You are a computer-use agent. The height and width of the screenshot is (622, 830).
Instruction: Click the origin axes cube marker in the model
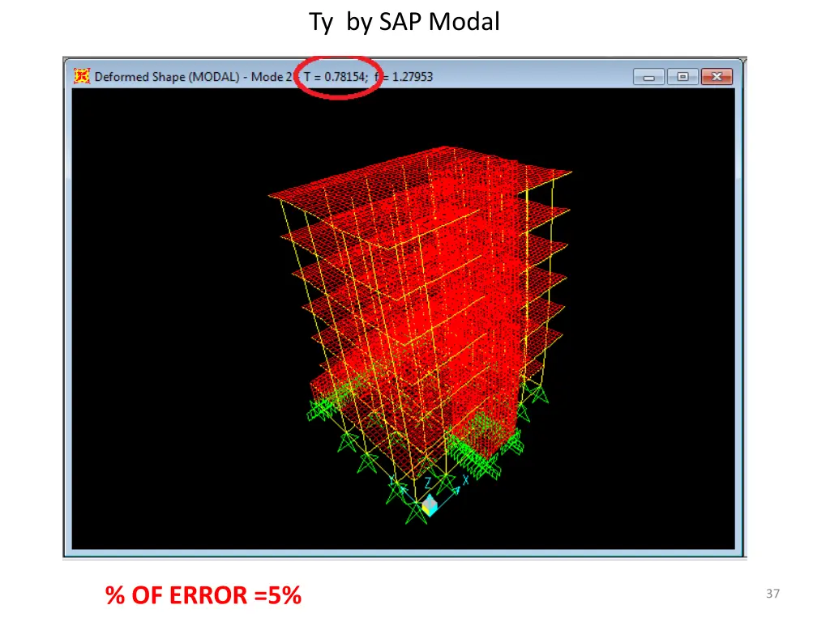click(430, 505)
